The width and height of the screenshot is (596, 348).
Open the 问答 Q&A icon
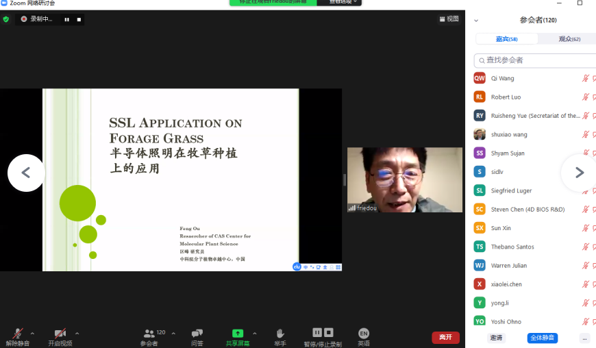click(197, 334)
